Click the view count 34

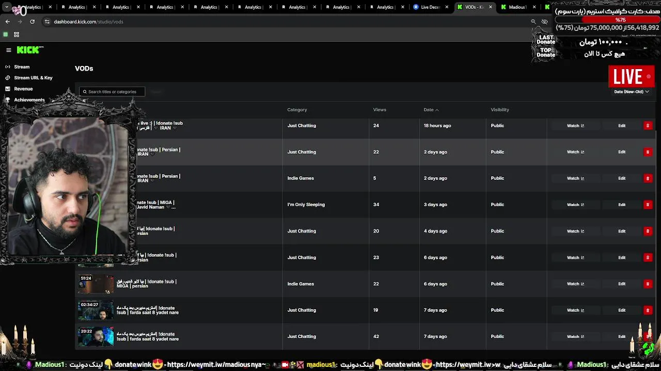click(376, 205)
